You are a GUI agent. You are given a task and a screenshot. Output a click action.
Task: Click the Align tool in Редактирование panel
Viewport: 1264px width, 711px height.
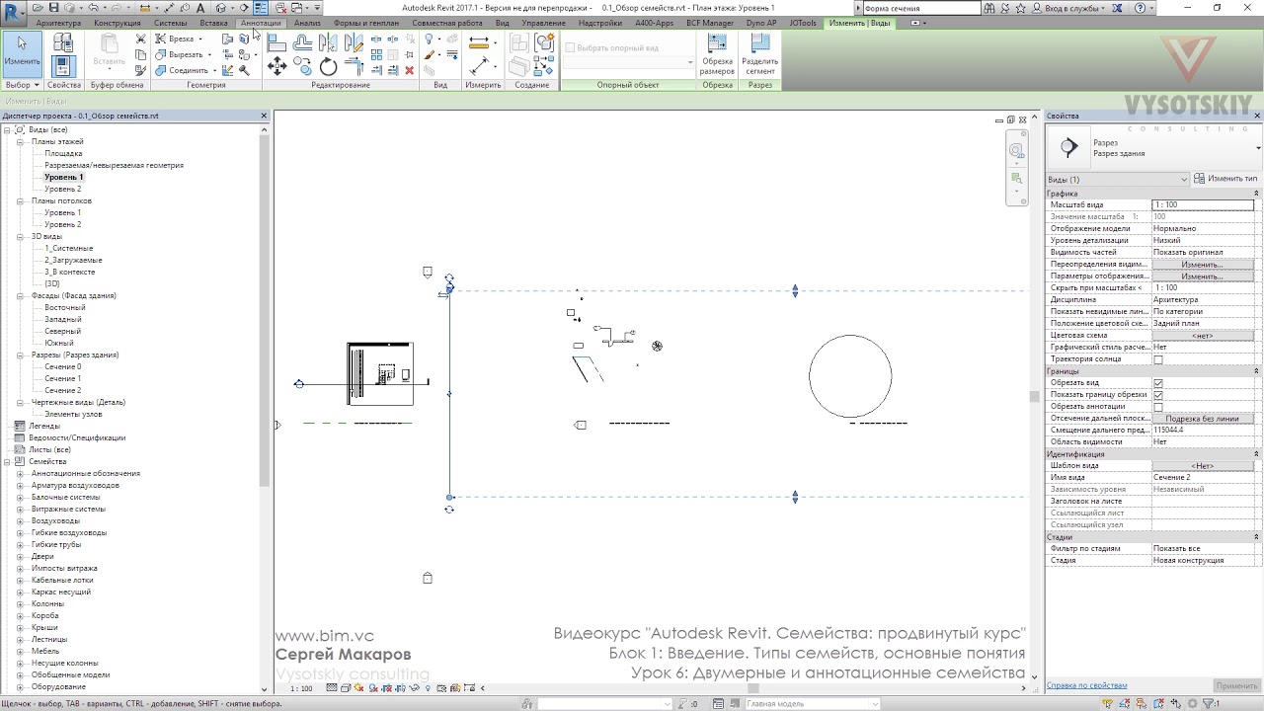coord(276,43)
